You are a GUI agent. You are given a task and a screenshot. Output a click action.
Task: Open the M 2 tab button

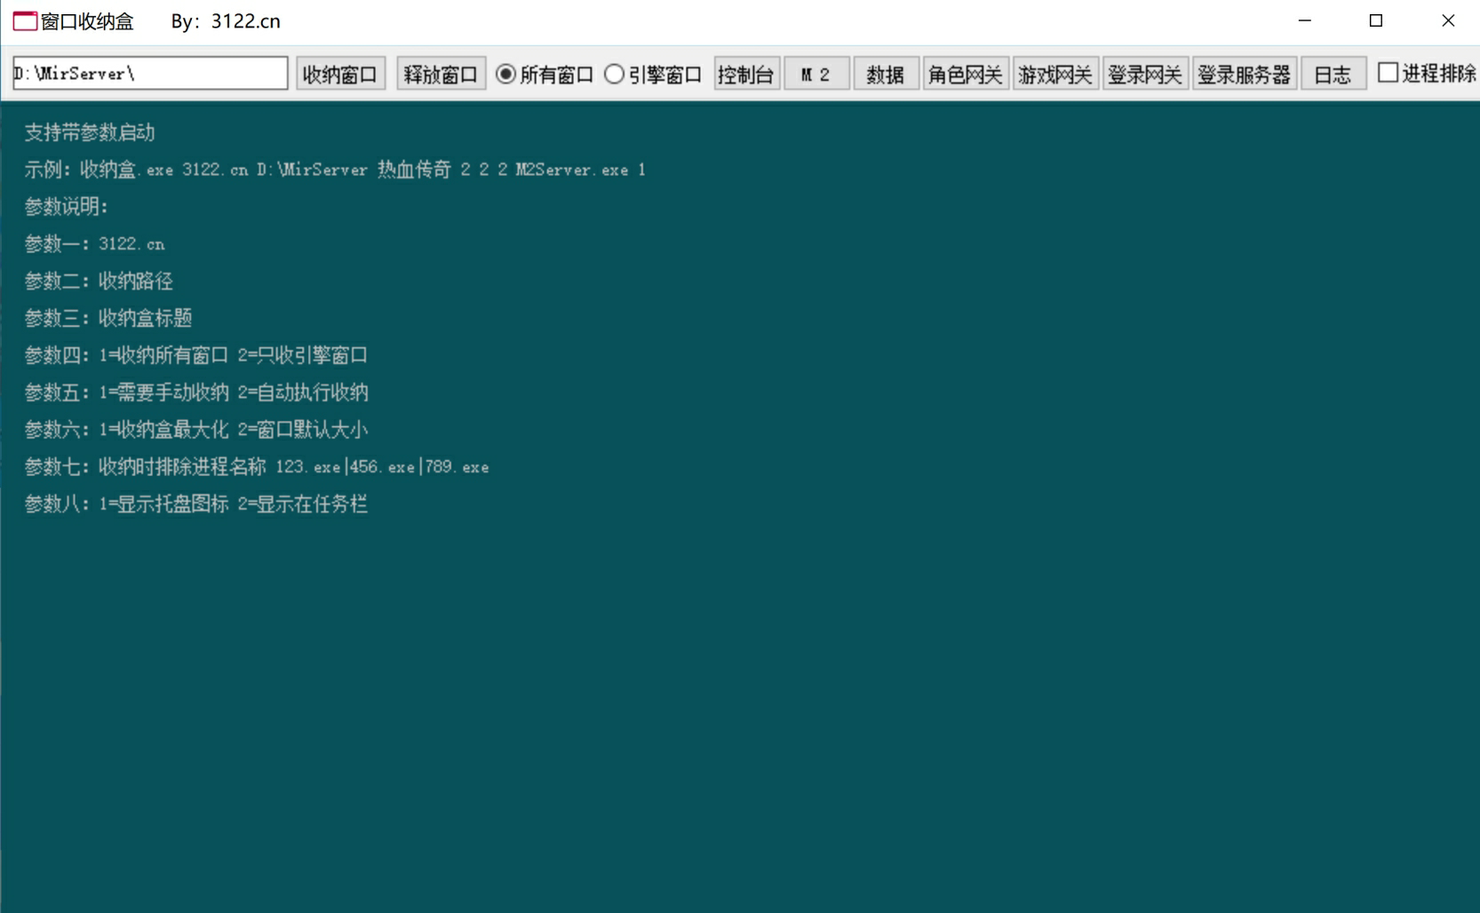click(x=816, y=74)
